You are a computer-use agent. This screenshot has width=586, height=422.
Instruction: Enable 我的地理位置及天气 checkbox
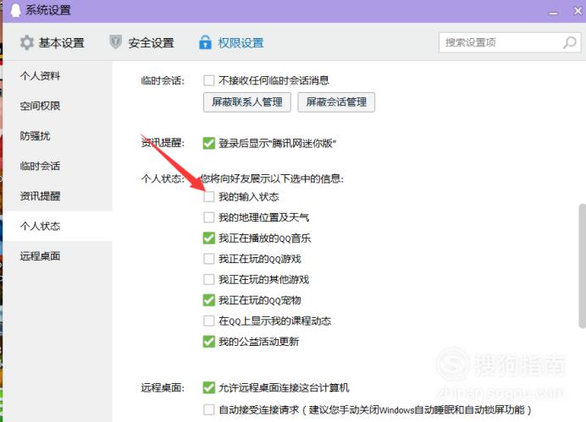click(x=209, y=217)
